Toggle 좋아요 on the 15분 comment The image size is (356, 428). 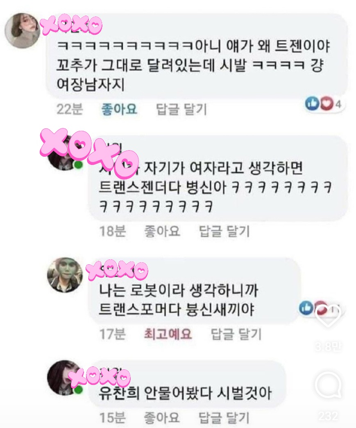[162, 417]
